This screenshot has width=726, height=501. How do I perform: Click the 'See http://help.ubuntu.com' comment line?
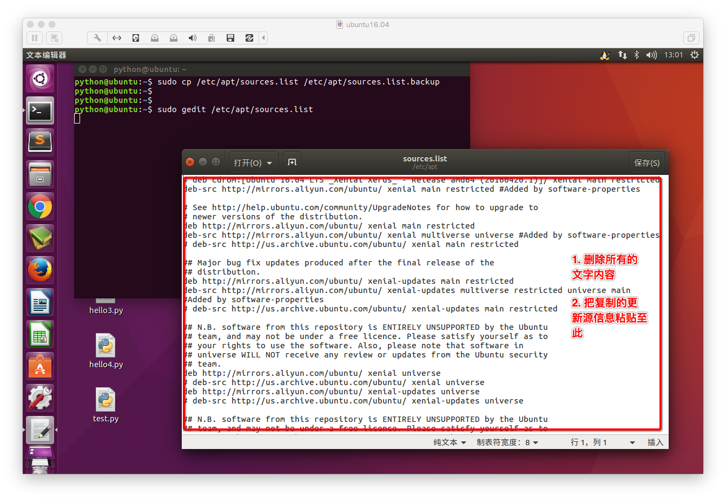click(x=361, y=207)
